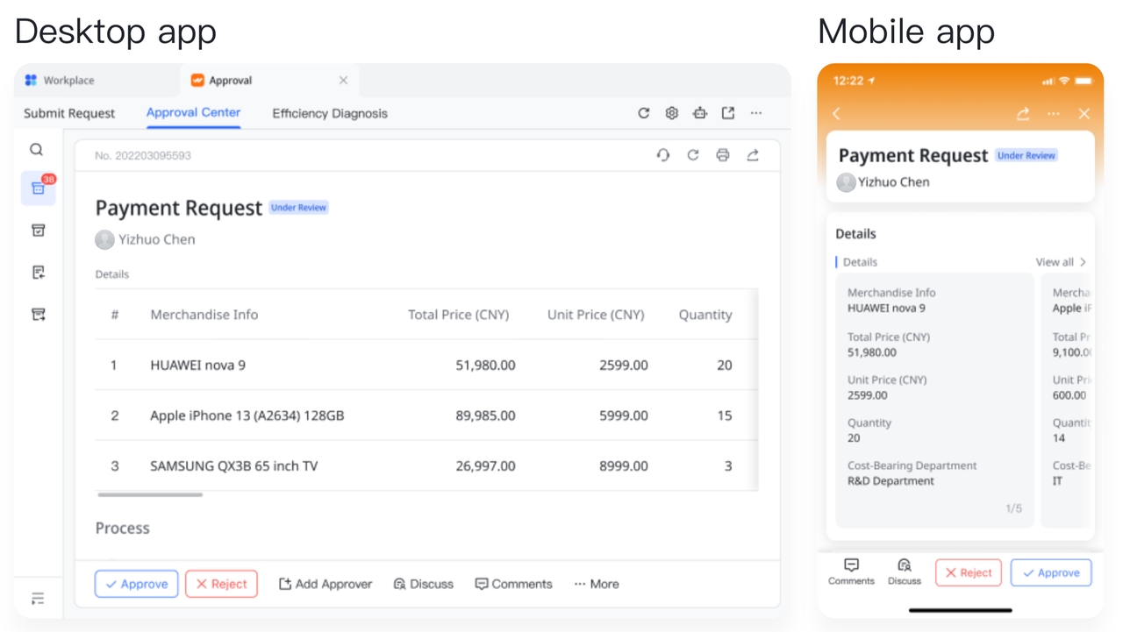
Task: Click the print icon in request header
Action: (722, 155)
